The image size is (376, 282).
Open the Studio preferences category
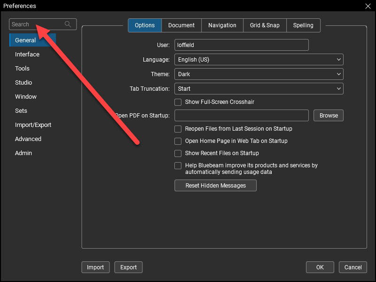(23, 83)
